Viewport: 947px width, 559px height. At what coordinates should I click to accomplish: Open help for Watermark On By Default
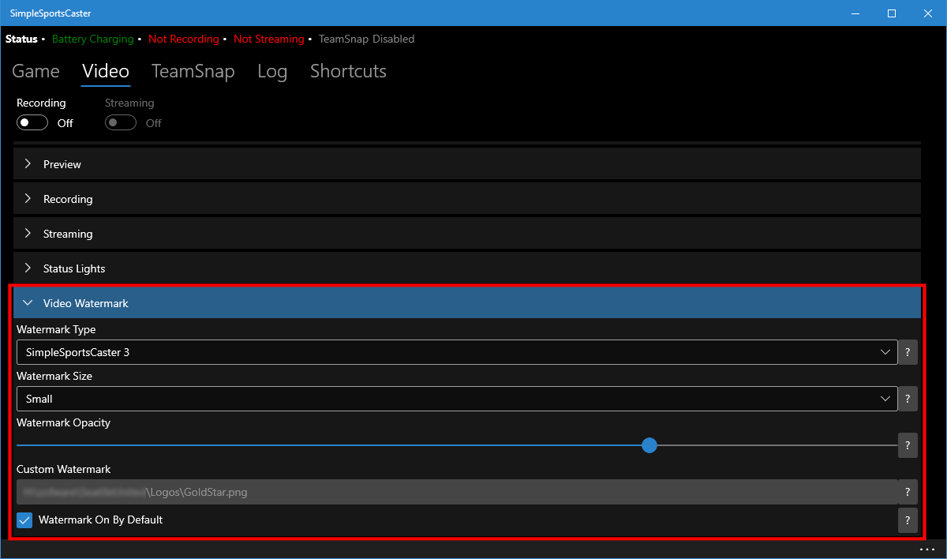(908, 520)
